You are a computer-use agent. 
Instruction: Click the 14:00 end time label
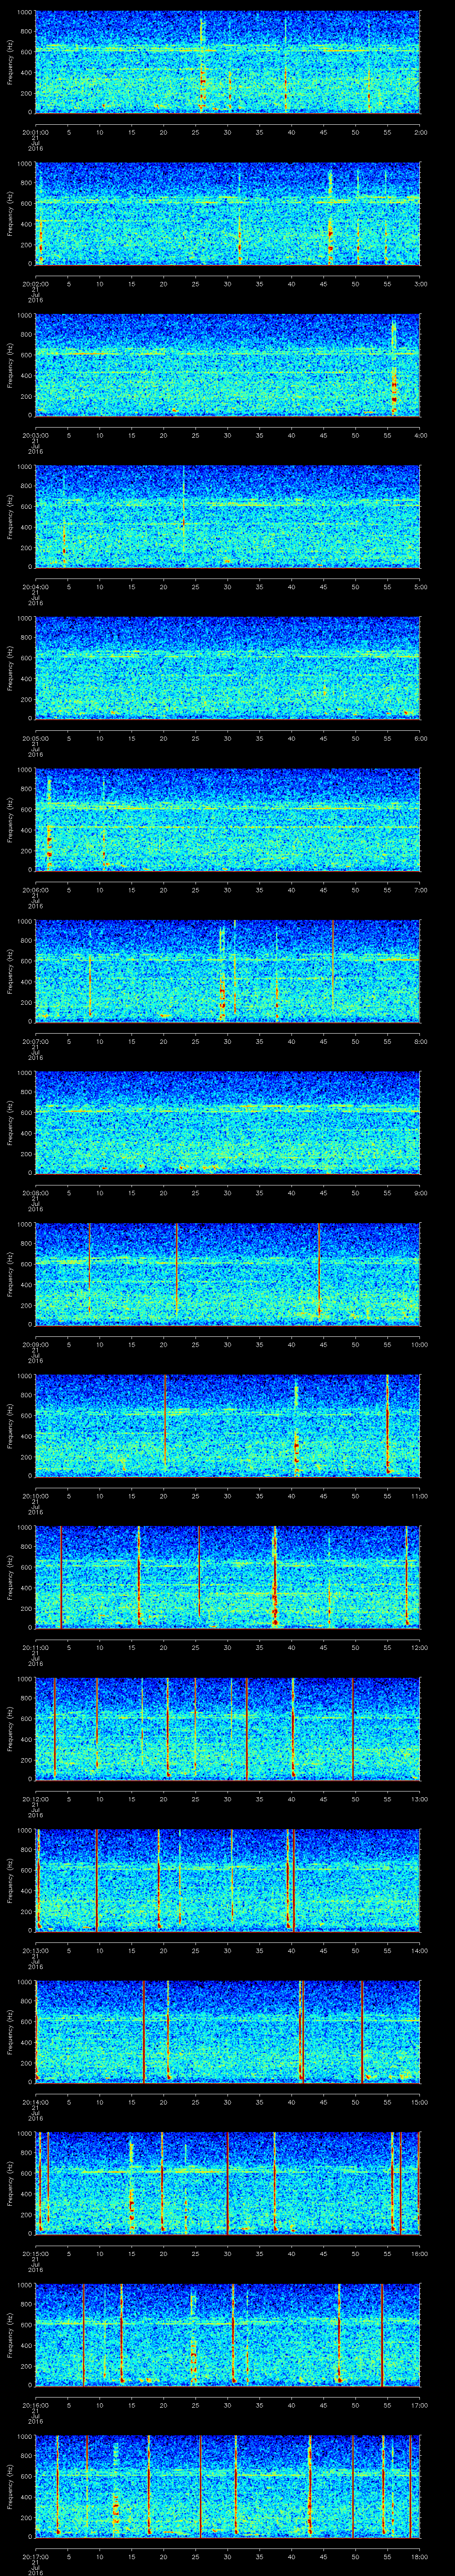[420, 1950]
